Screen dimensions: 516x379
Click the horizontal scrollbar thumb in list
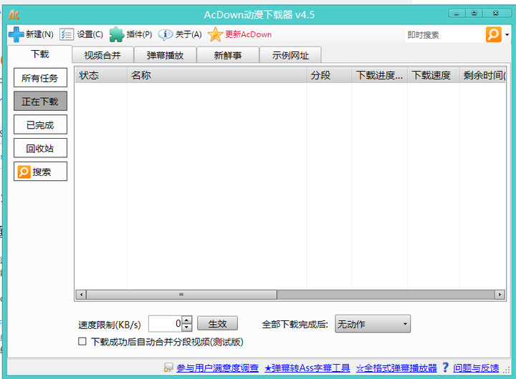point(181,295)
